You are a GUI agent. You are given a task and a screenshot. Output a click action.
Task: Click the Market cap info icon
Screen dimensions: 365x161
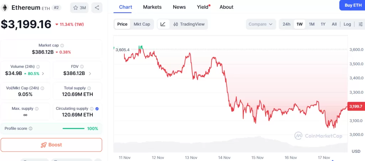click(x=62, y=45)
